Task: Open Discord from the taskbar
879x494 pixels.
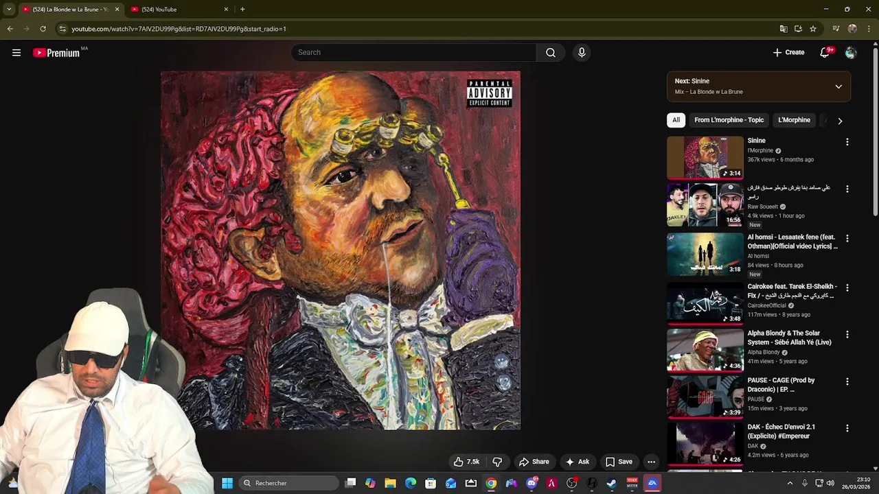Action: coord(532,483)
